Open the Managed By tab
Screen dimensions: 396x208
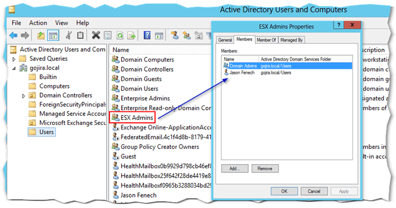tap(291, 40)
